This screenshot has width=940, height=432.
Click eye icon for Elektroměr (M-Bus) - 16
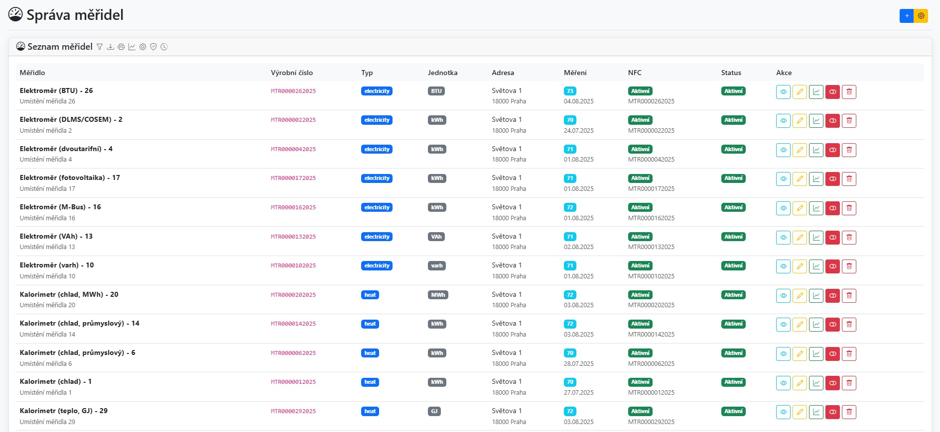tap(783, 208)
